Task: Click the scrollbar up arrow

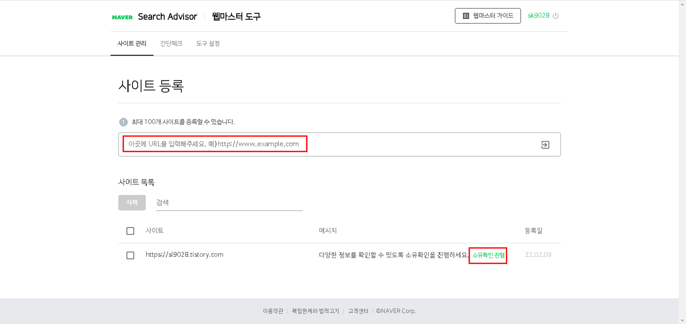Action: (682, 3)
